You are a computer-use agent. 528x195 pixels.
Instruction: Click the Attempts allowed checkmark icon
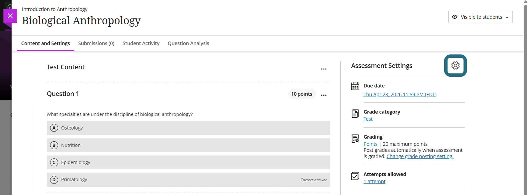[355, 176]
